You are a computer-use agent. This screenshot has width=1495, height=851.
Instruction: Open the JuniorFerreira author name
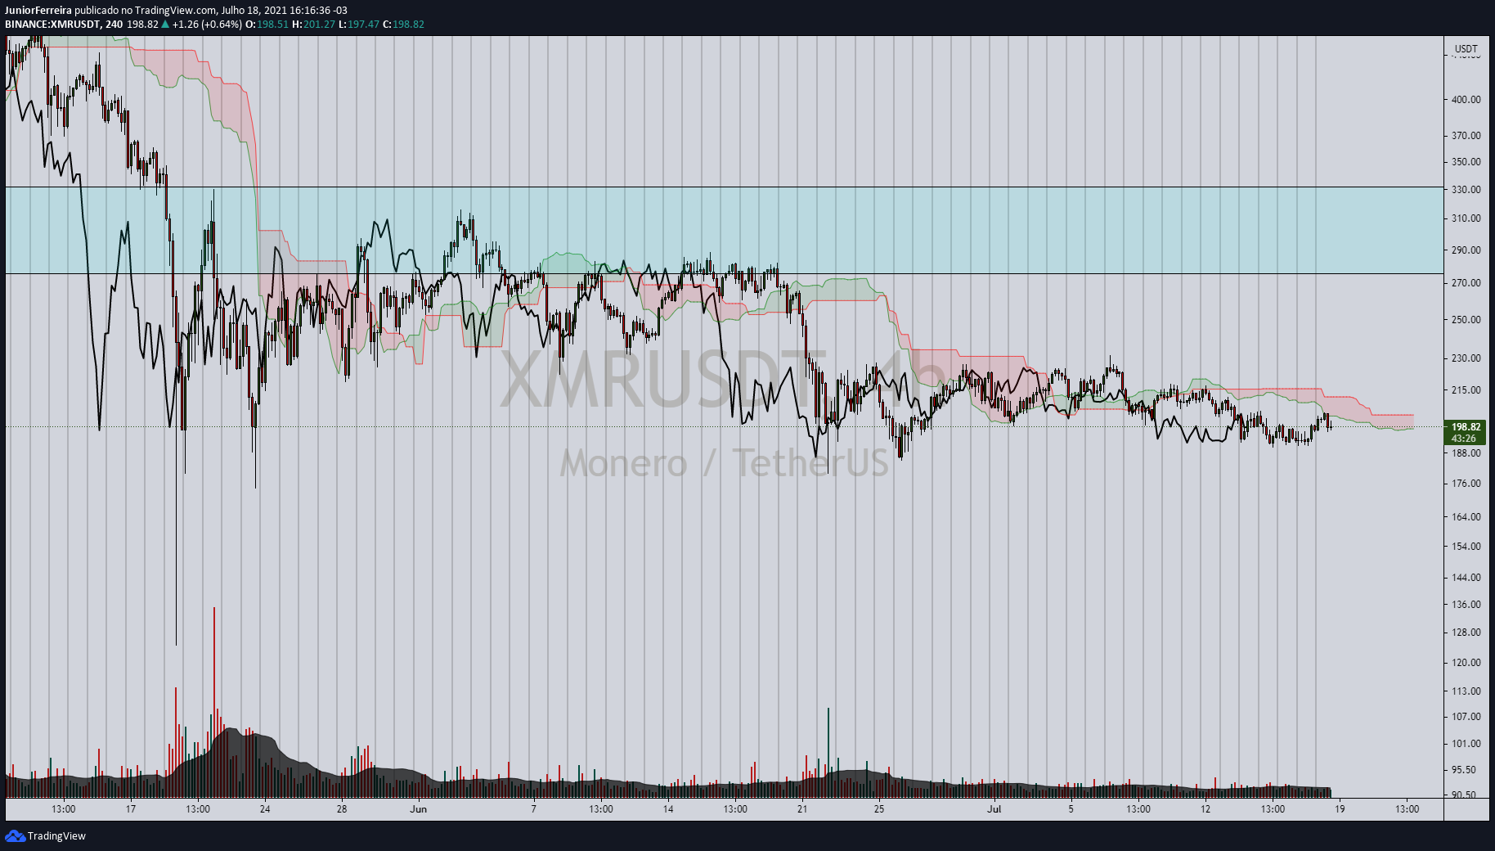[x=38, y=11]
